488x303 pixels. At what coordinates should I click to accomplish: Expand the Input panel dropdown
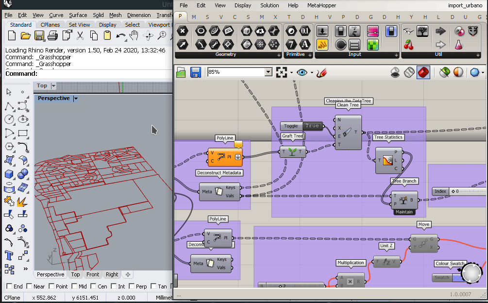[x=396, y=55]
